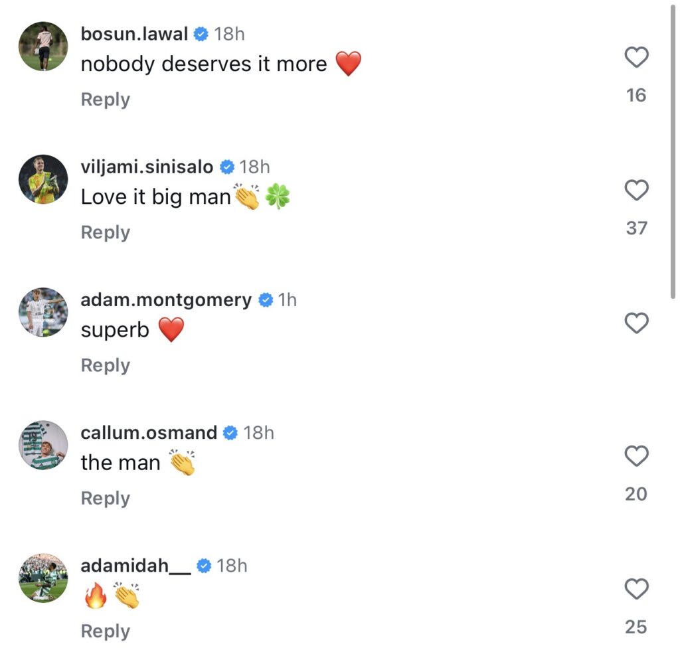
Task: Reply to callum.osmand's comment
Action: (x=105, y=498)
